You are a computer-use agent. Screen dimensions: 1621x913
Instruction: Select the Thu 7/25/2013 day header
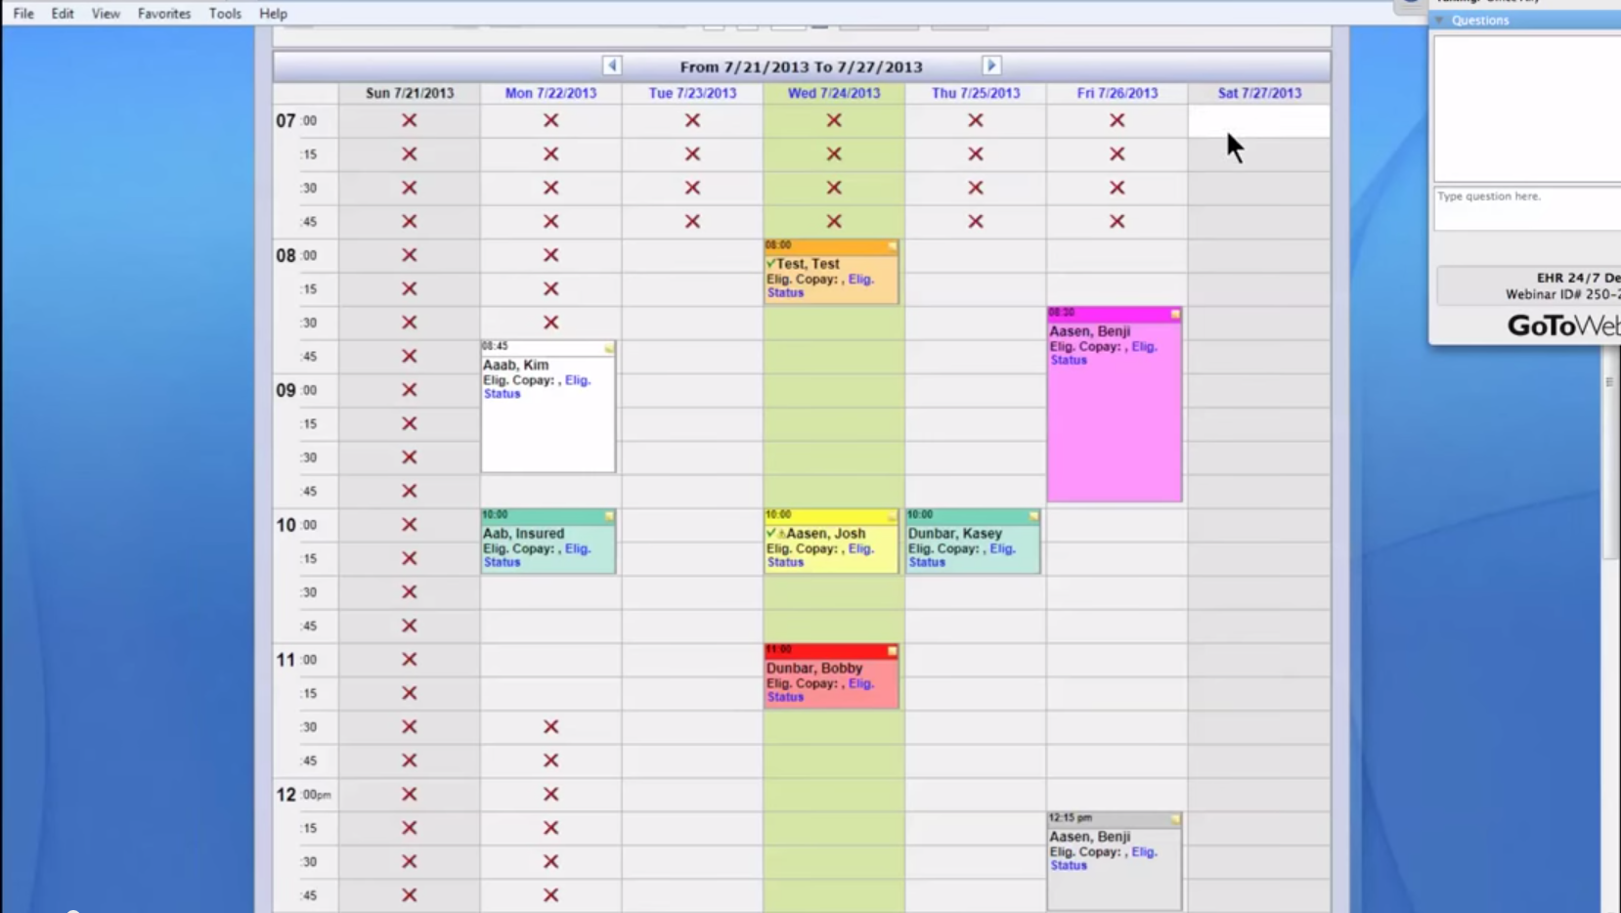click(x=976, y=93)
